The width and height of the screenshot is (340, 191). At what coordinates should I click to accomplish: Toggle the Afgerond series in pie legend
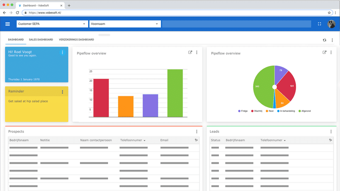tap(305, 111)
